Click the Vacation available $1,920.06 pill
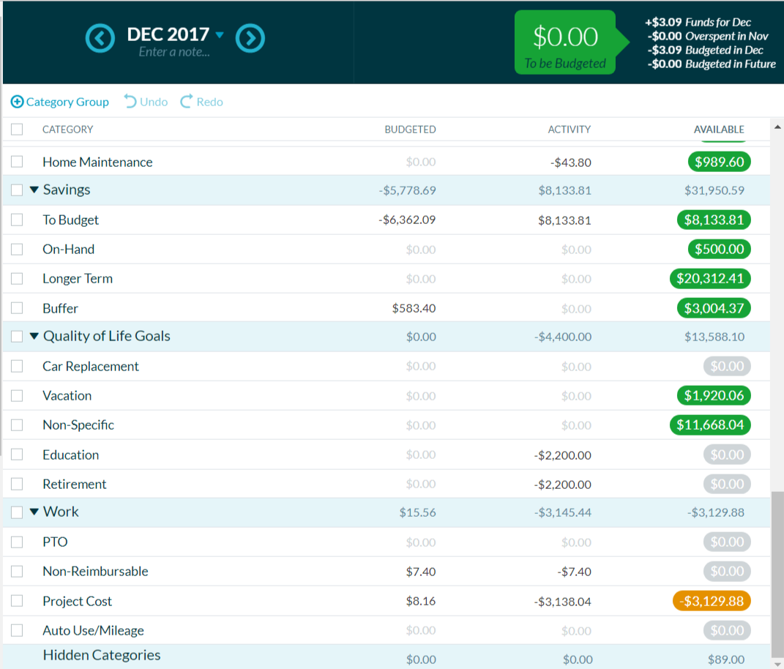 click(x=714, y=395)
